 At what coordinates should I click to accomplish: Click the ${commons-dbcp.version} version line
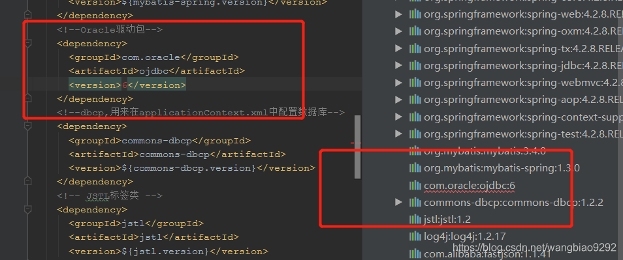[192, 168]
